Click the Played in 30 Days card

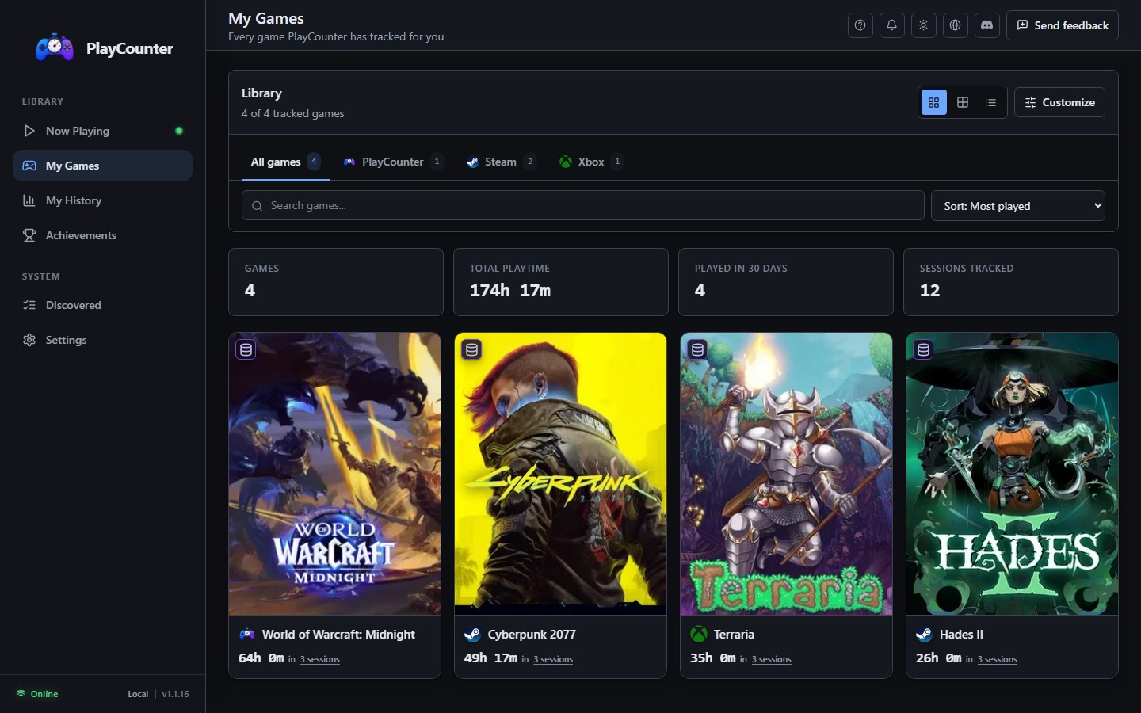[x=786, y=282]
